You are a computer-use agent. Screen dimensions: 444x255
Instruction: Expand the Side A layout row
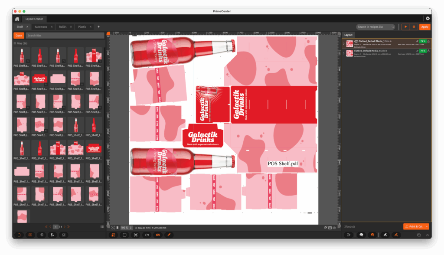pos(344,43)
